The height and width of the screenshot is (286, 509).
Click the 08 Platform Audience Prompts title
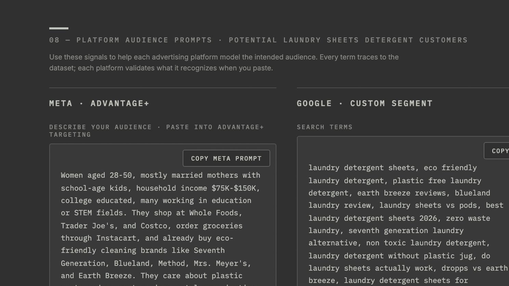click(x=258, y=40)
